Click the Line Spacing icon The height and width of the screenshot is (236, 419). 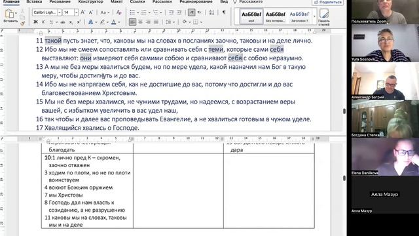click(168, 22)
